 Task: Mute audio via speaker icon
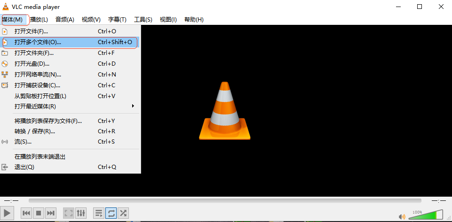402,216
